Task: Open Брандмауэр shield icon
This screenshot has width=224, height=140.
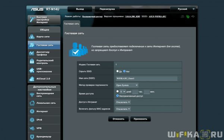Action: 32,137
